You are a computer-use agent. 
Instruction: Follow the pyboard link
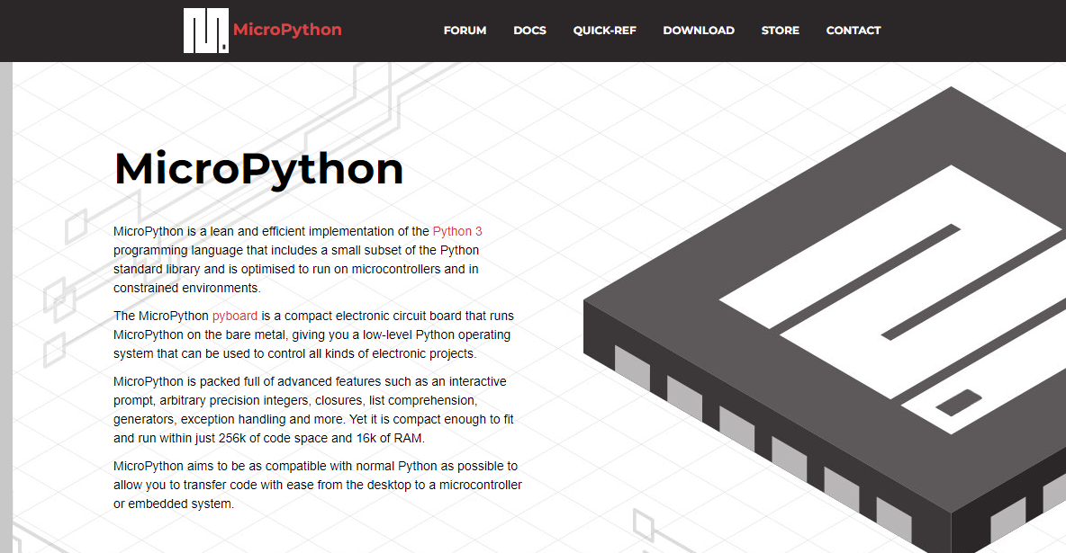tap(235, 316)
